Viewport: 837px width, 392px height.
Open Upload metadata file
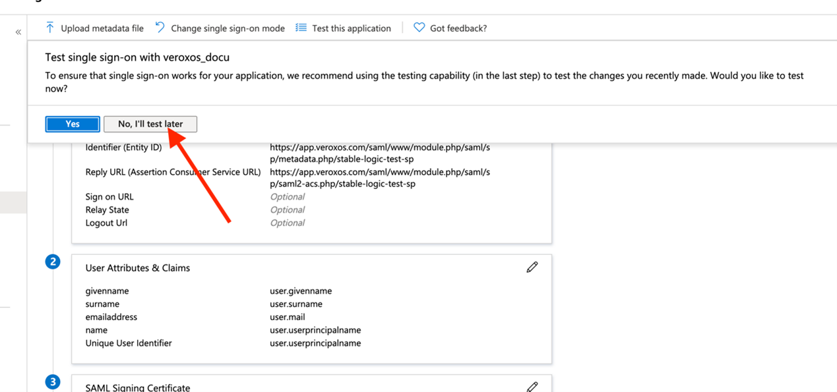pos(102,28)
